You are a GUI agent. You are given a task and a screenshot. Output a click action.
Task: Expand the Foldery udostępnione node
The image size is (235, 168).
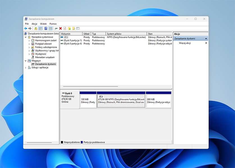pos(29,47)
